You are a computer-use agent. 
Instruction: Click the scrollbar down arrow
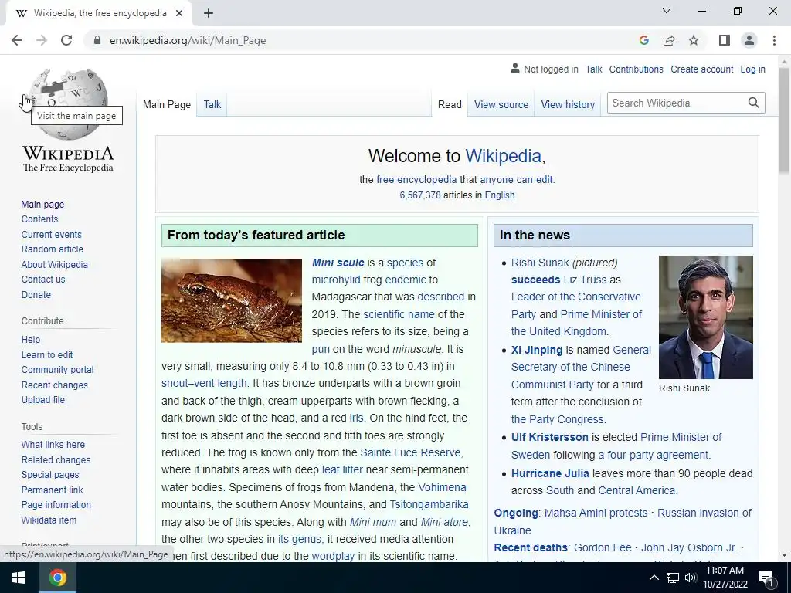[x=784, y=555]
